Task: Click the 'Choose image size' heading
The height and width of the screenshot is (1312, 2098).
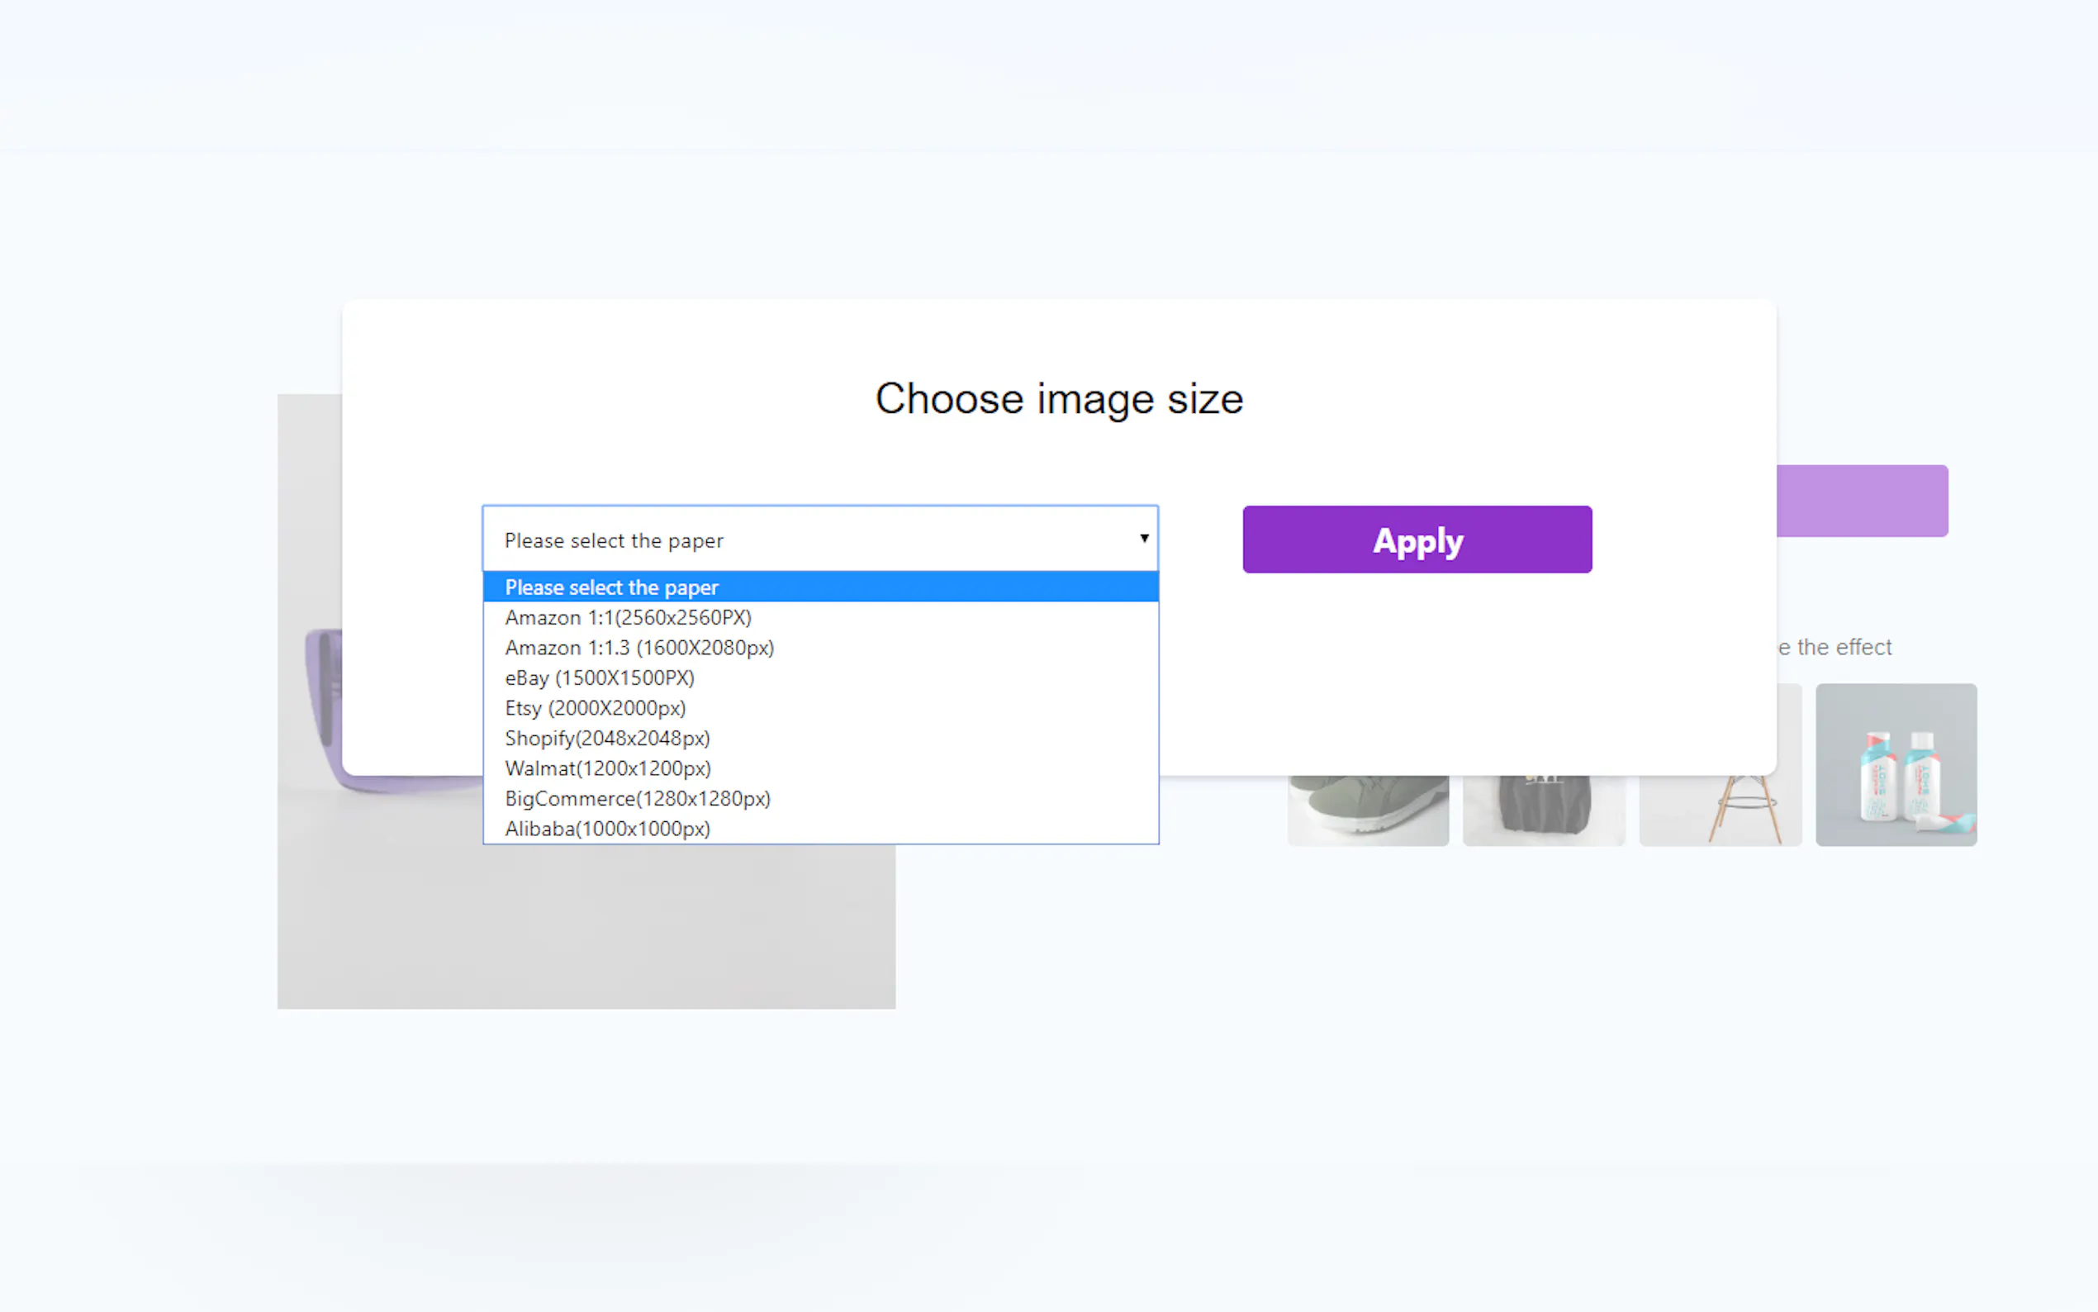Action: pyautogui.click(x=1058, y=399)
